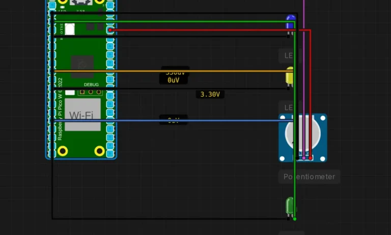Select the green LED component
The image size is (391, 235).
pos(291,206)
